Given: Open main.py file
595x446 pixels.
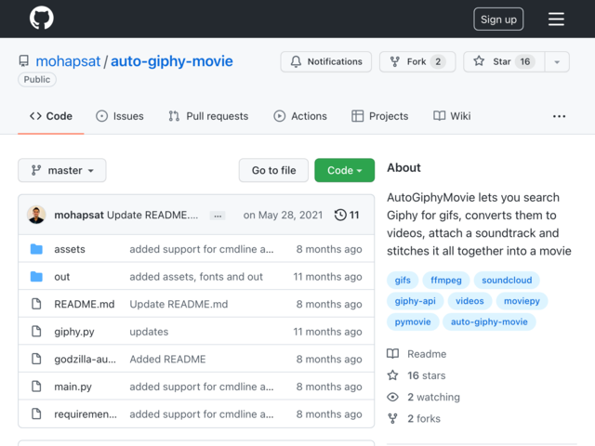Looking at the screenshot, I should 73,387.
